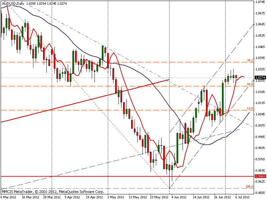Click the 1.0465 price axis value
The height and width of the screenshot is (200, 267).
pos(260,47)
